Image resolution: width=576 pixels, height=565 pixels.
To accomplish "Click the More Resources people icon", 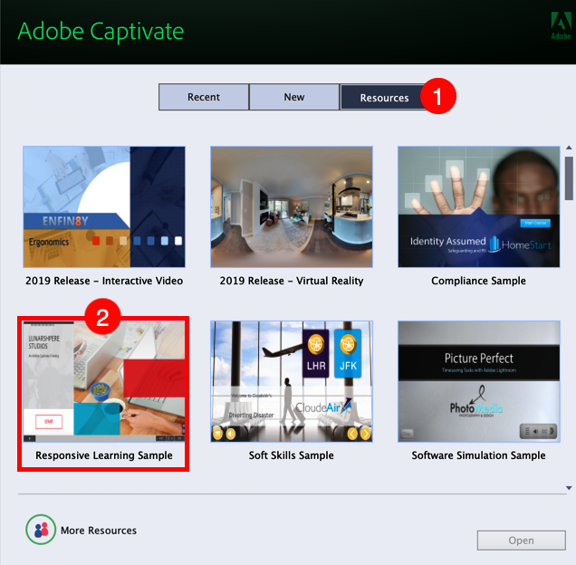I will pos(41,530).
